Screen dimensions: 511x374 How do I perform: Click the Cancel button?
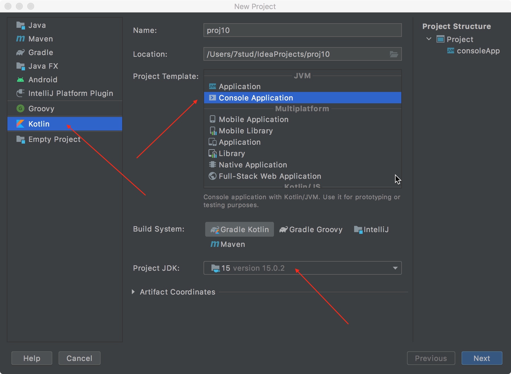[79, 358]
